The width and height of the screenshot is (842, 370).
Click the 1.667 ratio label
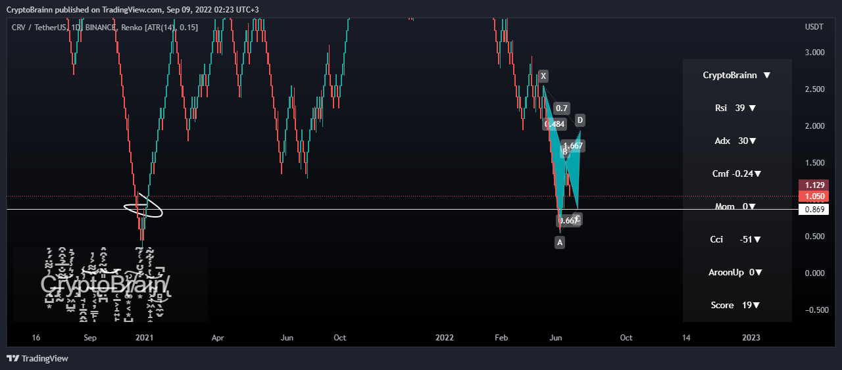(x=573, y=146)
